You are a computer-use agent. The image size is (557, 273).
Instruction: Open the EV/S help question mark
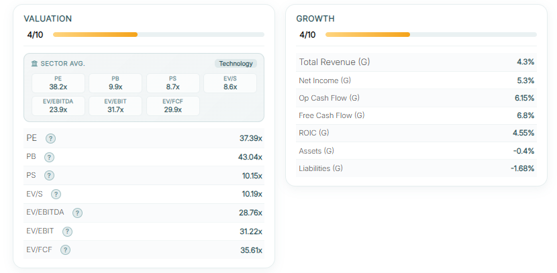(x=56, y=195)
